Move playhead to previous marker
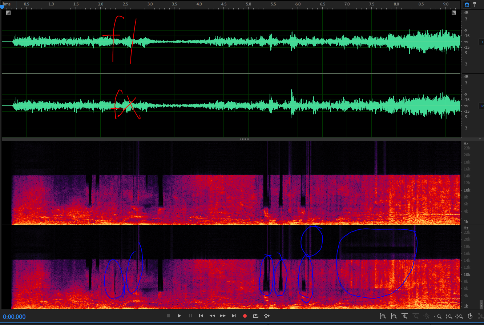484x325 pixels. click(x=201, y=316)
